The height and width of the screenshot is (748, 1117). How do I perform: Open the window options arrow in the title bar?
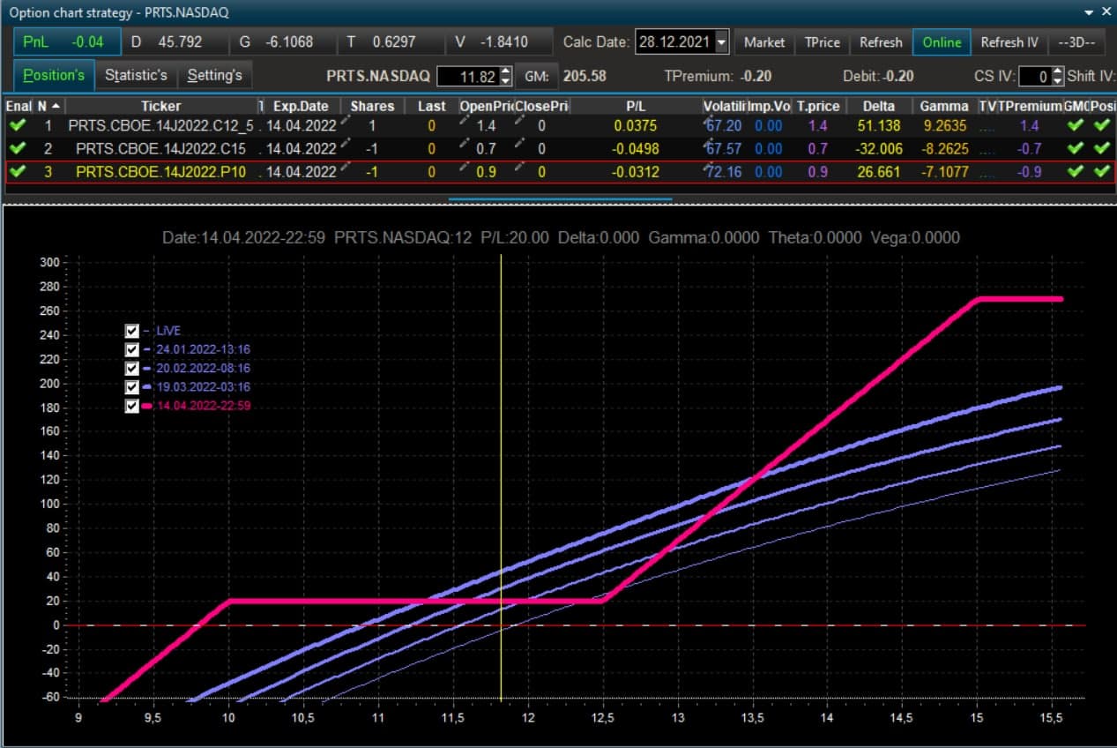(x=1087, y=12)
